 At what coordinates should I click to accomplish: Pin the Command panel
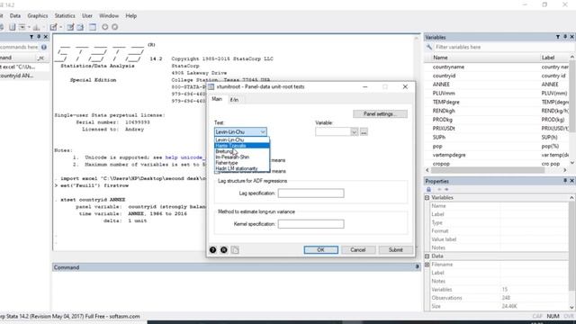[417, 267]
